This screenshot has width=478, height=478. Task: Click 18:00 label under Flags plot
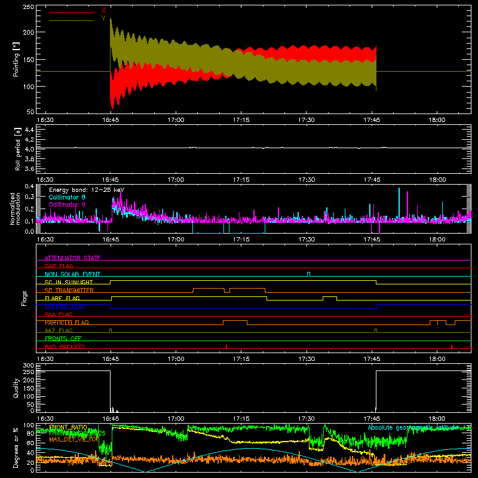[x=437, y=359]
